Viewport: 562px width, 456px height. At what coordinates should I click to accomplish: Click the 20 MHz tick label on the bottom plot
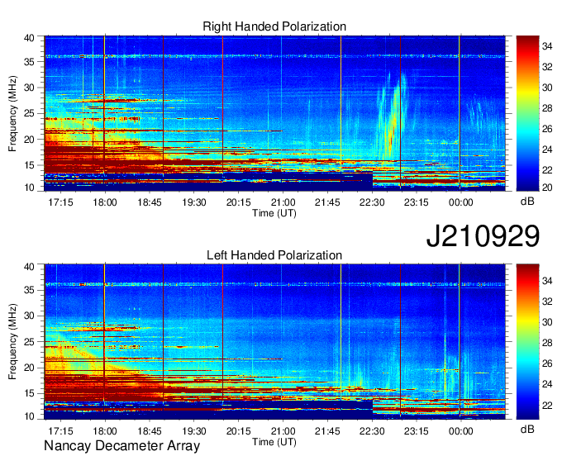tap(29, 368)
